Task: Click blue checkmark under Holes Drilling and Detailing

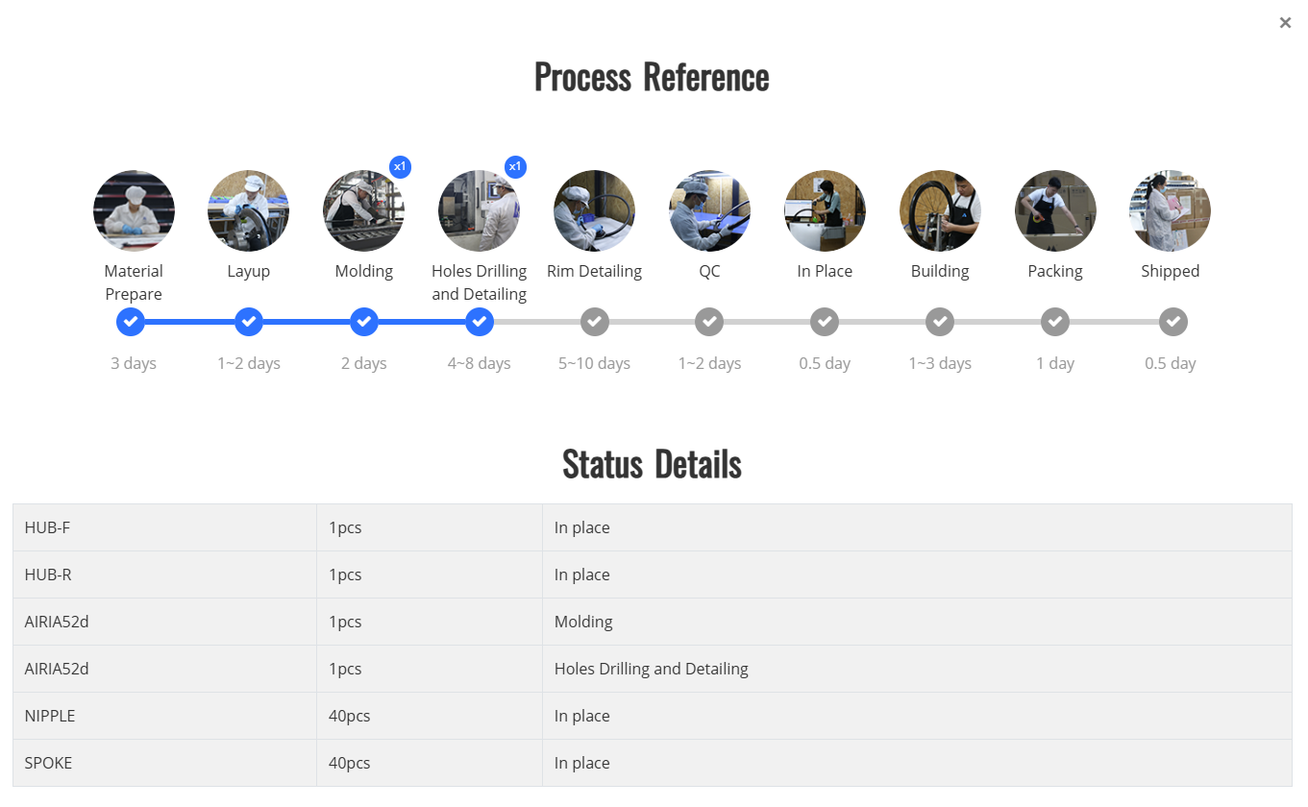Action: point(480,322)
